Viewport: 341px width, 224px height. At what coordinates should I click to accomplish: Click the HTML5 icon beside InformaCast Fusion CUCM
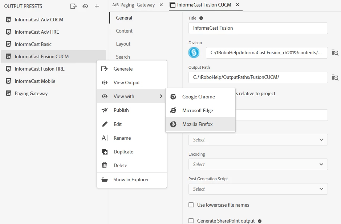(x=8, y=56)
